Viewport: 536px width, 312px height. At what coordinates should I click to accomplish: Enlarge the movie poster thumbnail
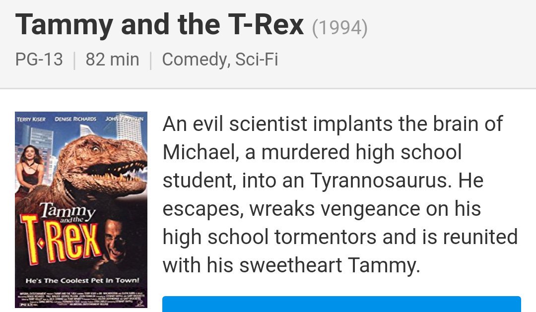[x=81, y=209]
